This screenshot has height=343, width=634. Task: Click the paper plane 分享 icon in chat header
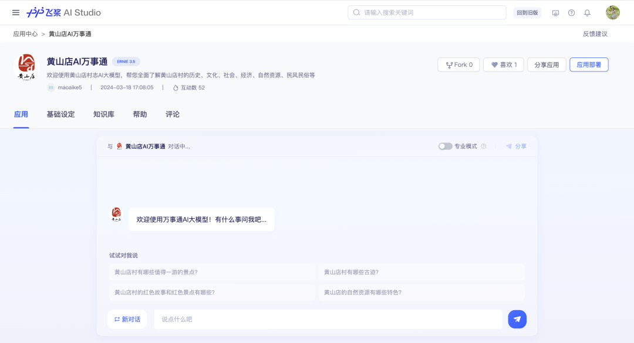tap(508, 146)
